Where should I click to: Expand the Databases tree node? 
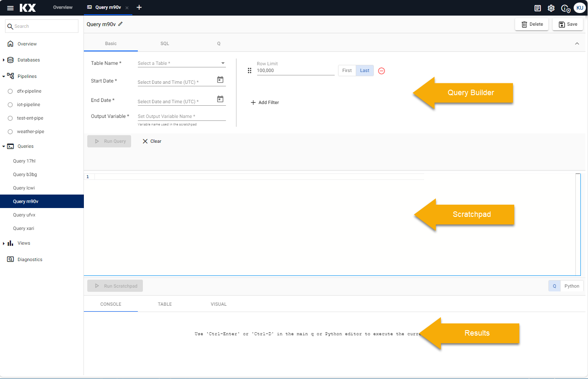click(4, 60)
